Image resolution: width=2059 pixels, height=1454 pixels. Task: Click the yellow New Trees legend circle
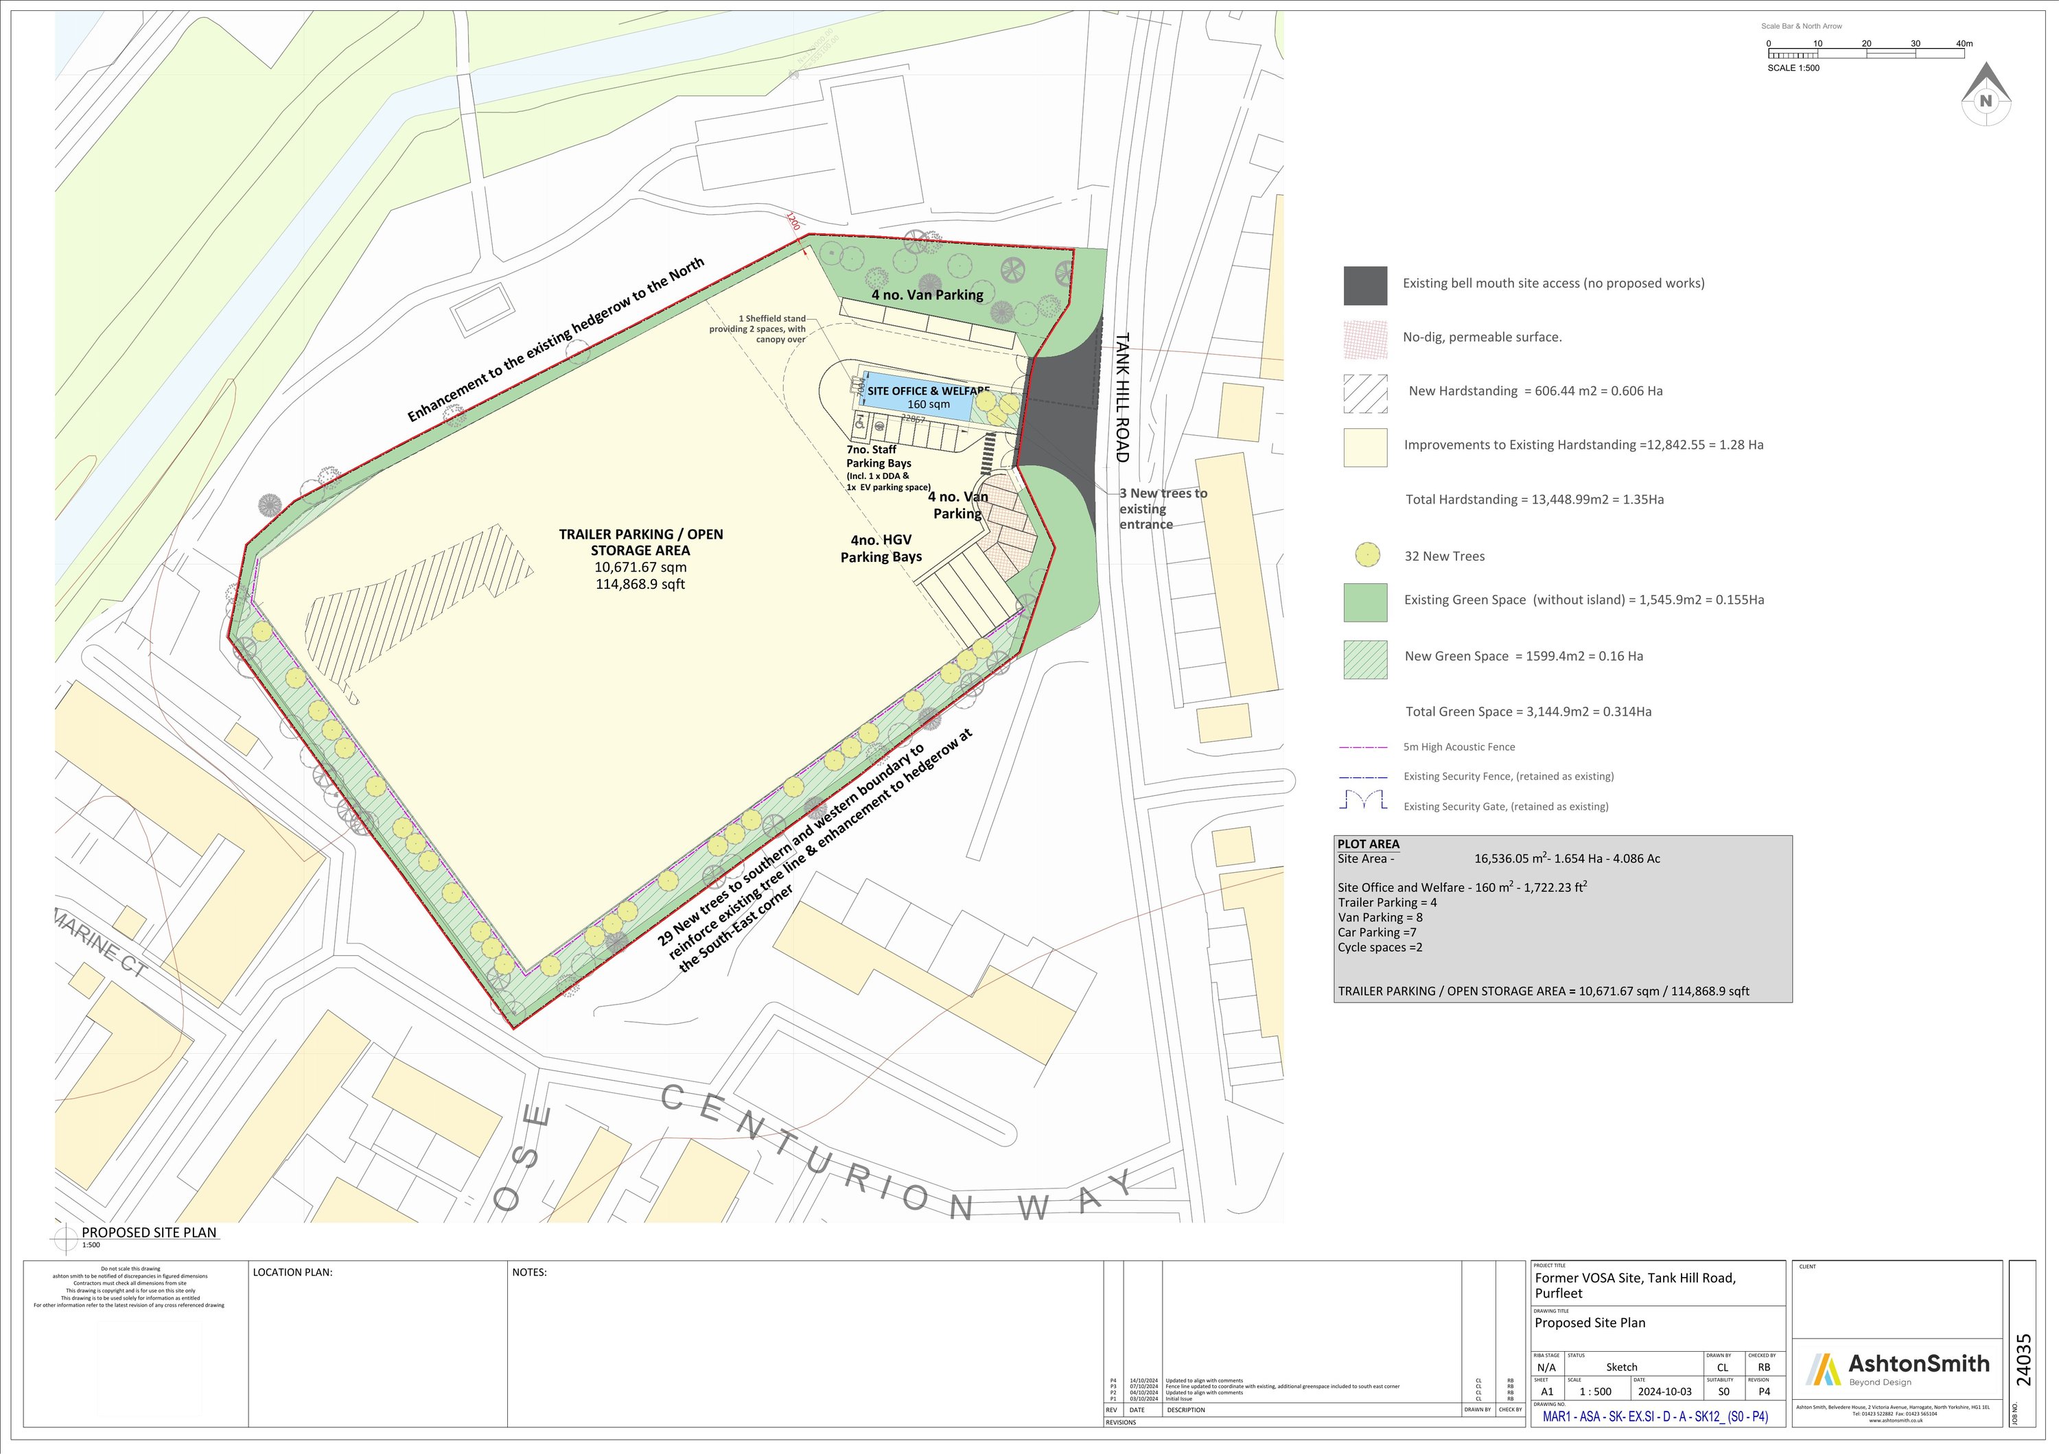1366,556
